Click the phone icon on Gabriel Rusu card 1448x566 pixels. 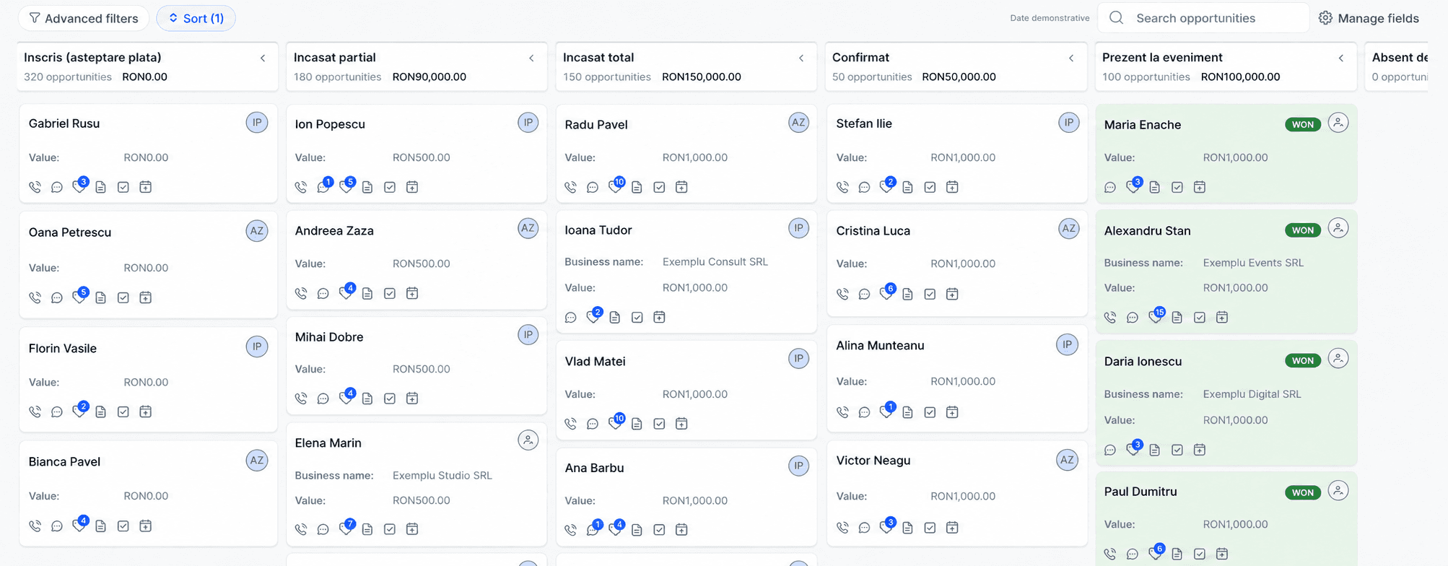[35, 187]
